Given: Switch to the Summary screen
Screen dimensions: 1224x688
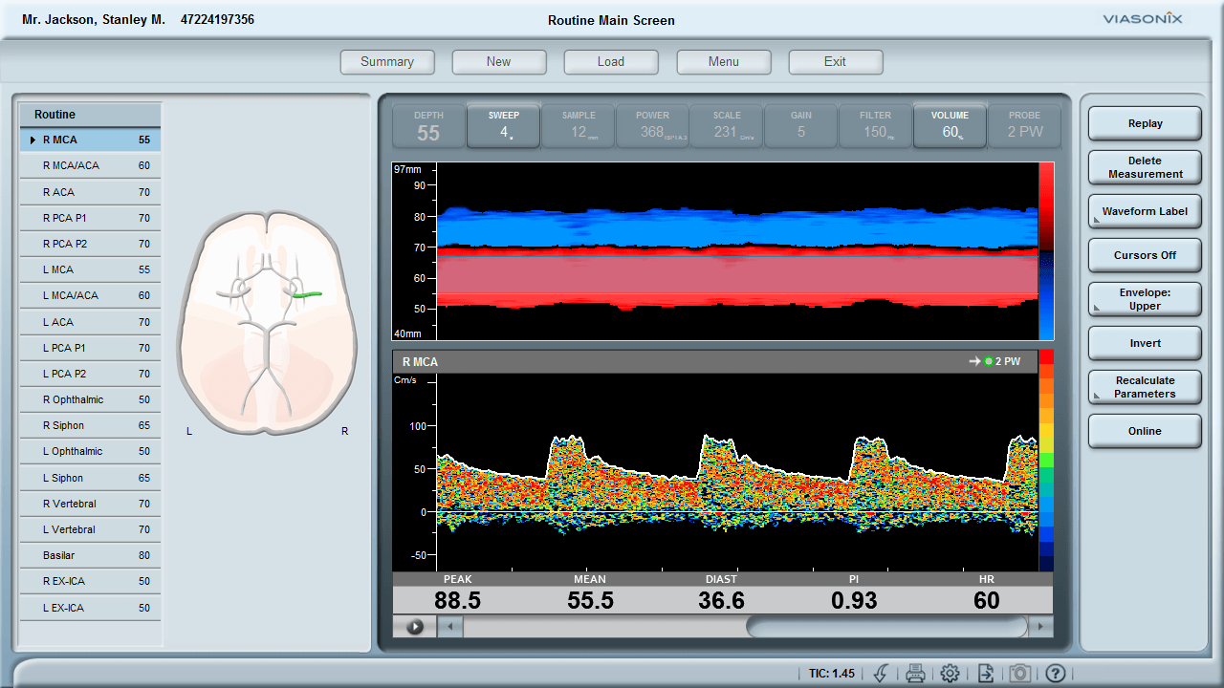Looking at the screenshot, I should pos(387,61).
